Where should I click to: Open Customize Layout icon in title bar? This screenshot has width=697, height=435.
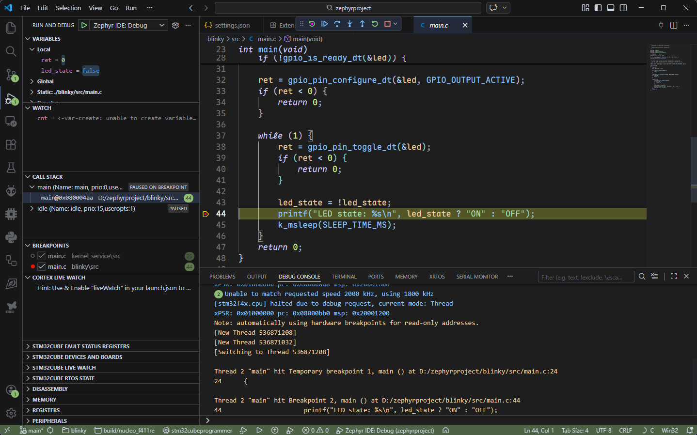click(586, 8)
